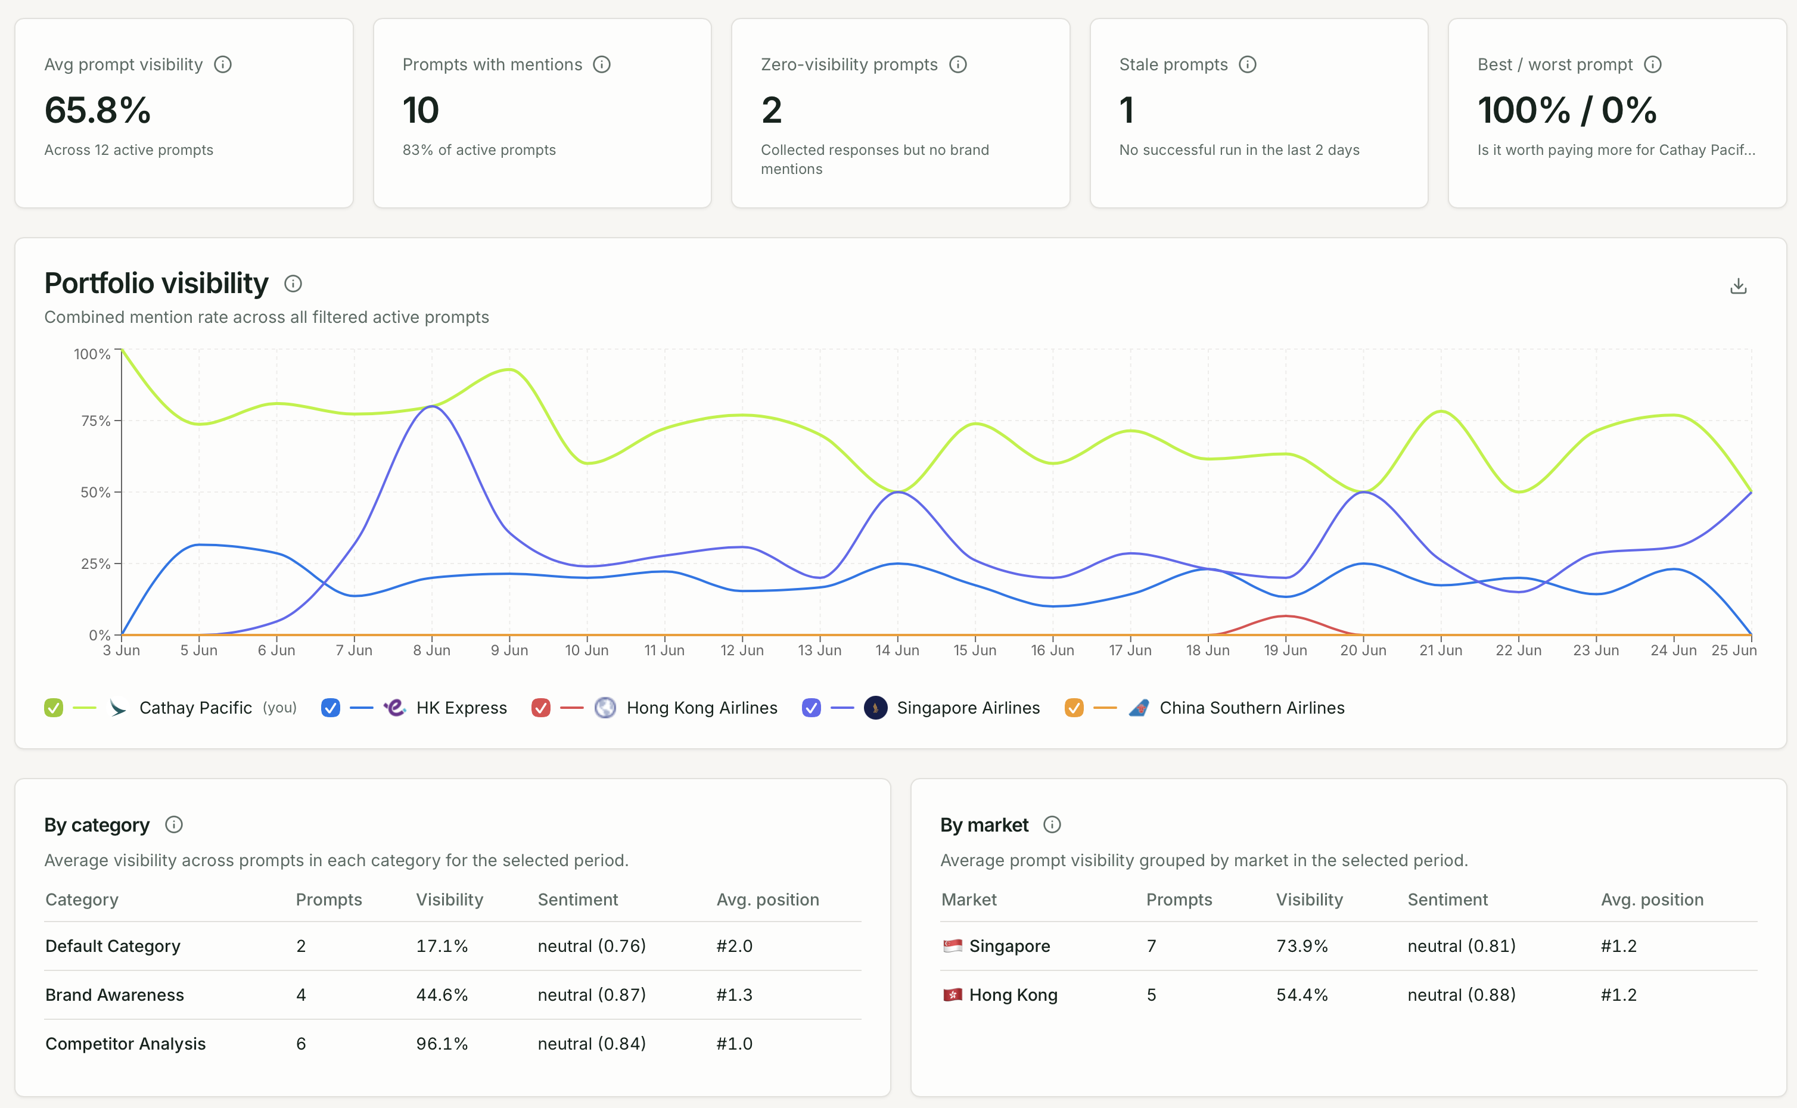Open the Avg prompt visibility 65.8% card
Viewport: 1797px width, 1108px height.
tap(184, 114)
